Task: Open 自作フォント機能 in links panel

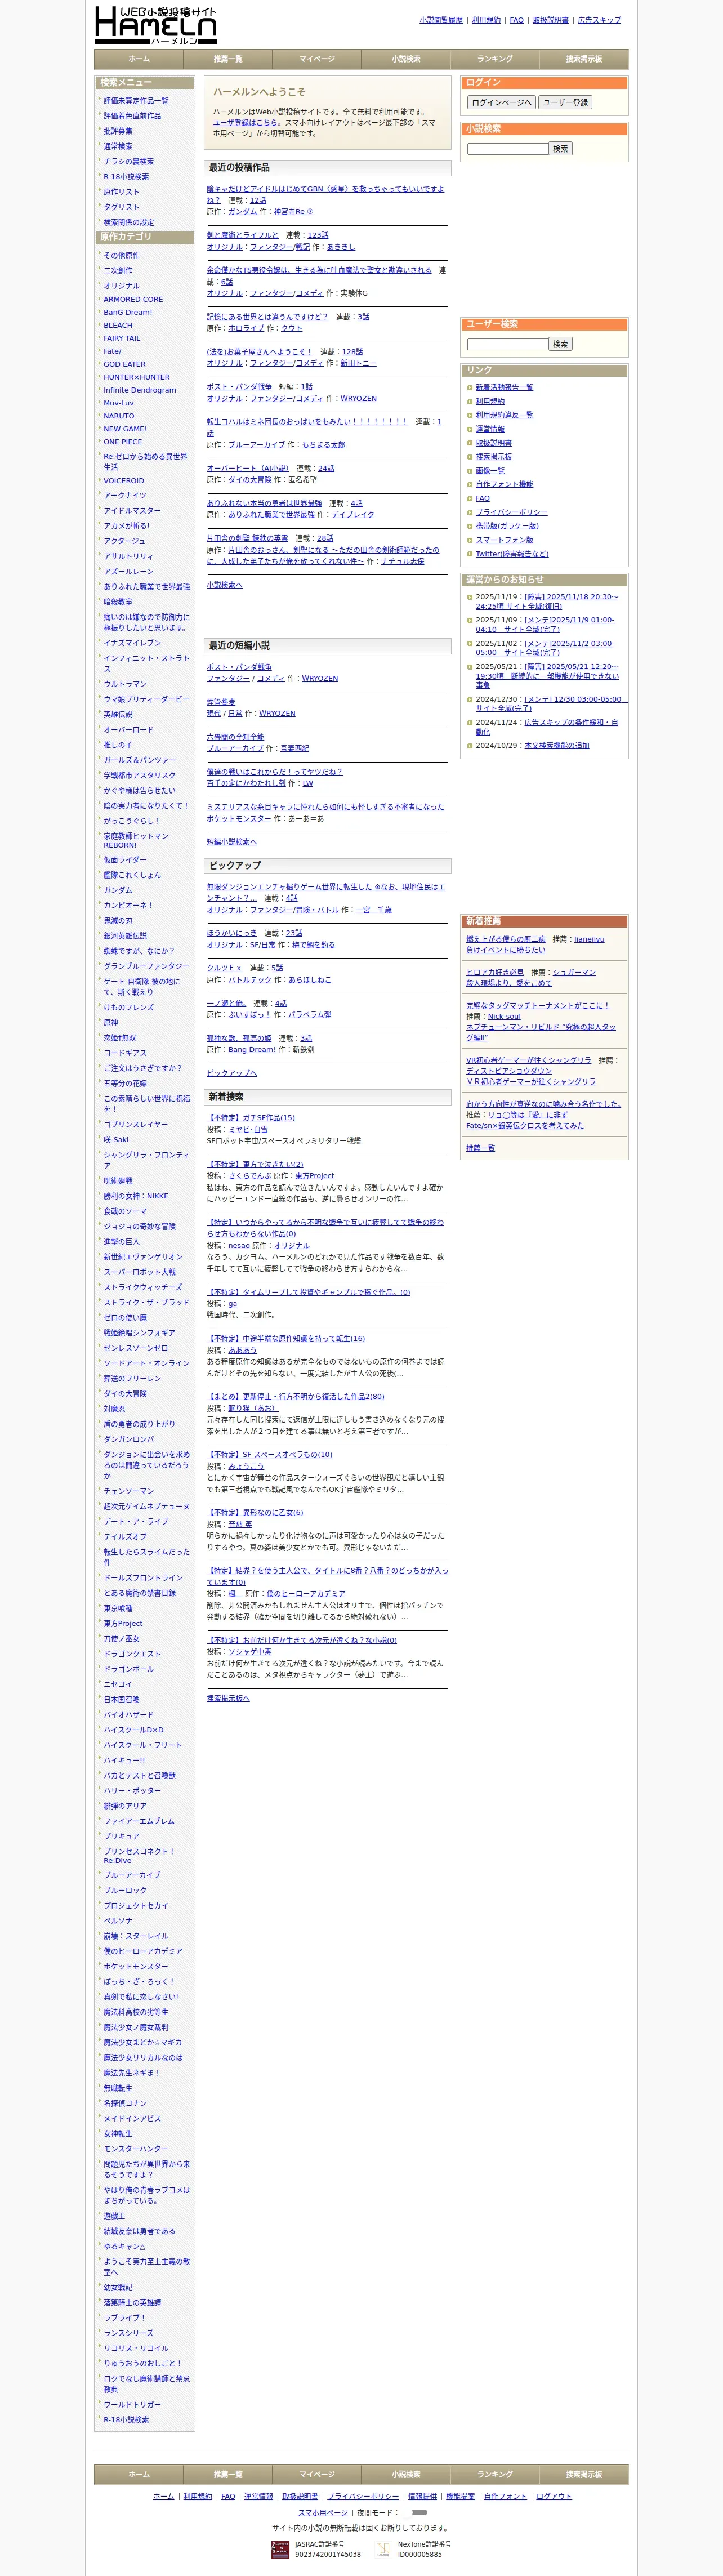Action: 504,484
